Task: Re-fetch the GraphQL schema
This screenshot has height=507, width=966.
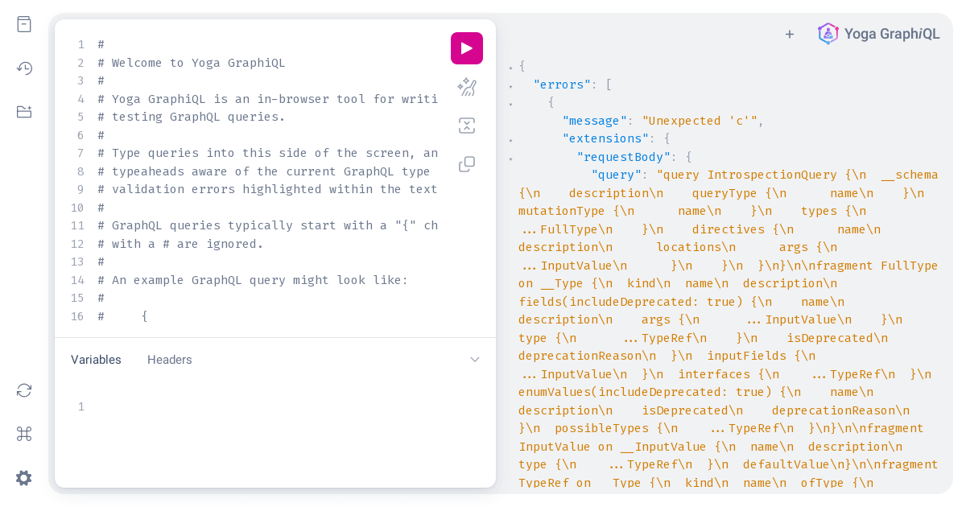Action: click(x=23, y=390)
